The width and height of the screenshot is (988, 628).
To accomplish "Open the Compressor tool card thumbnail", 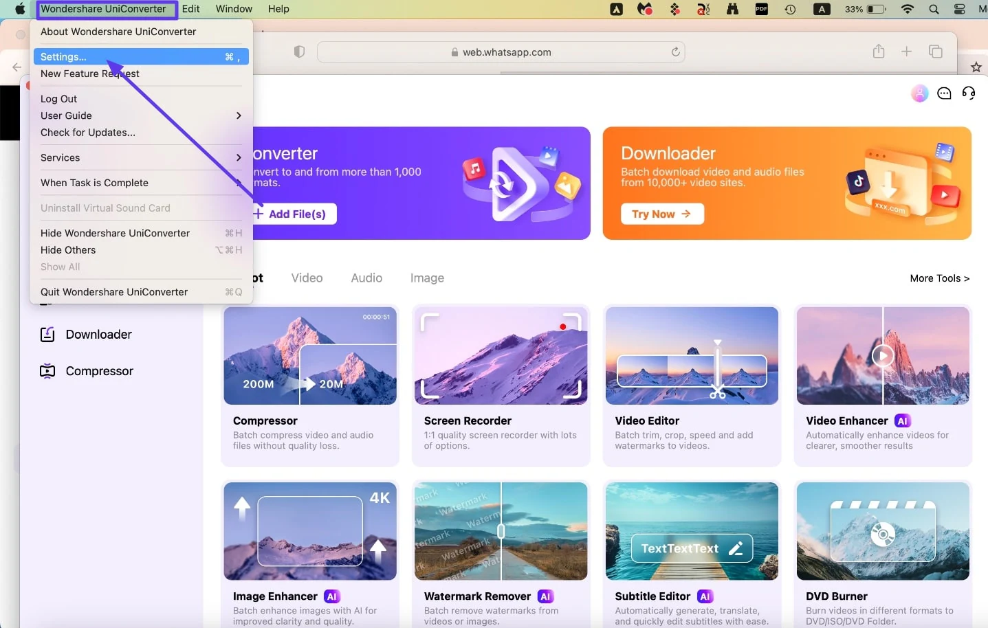I will pos(310,356).
